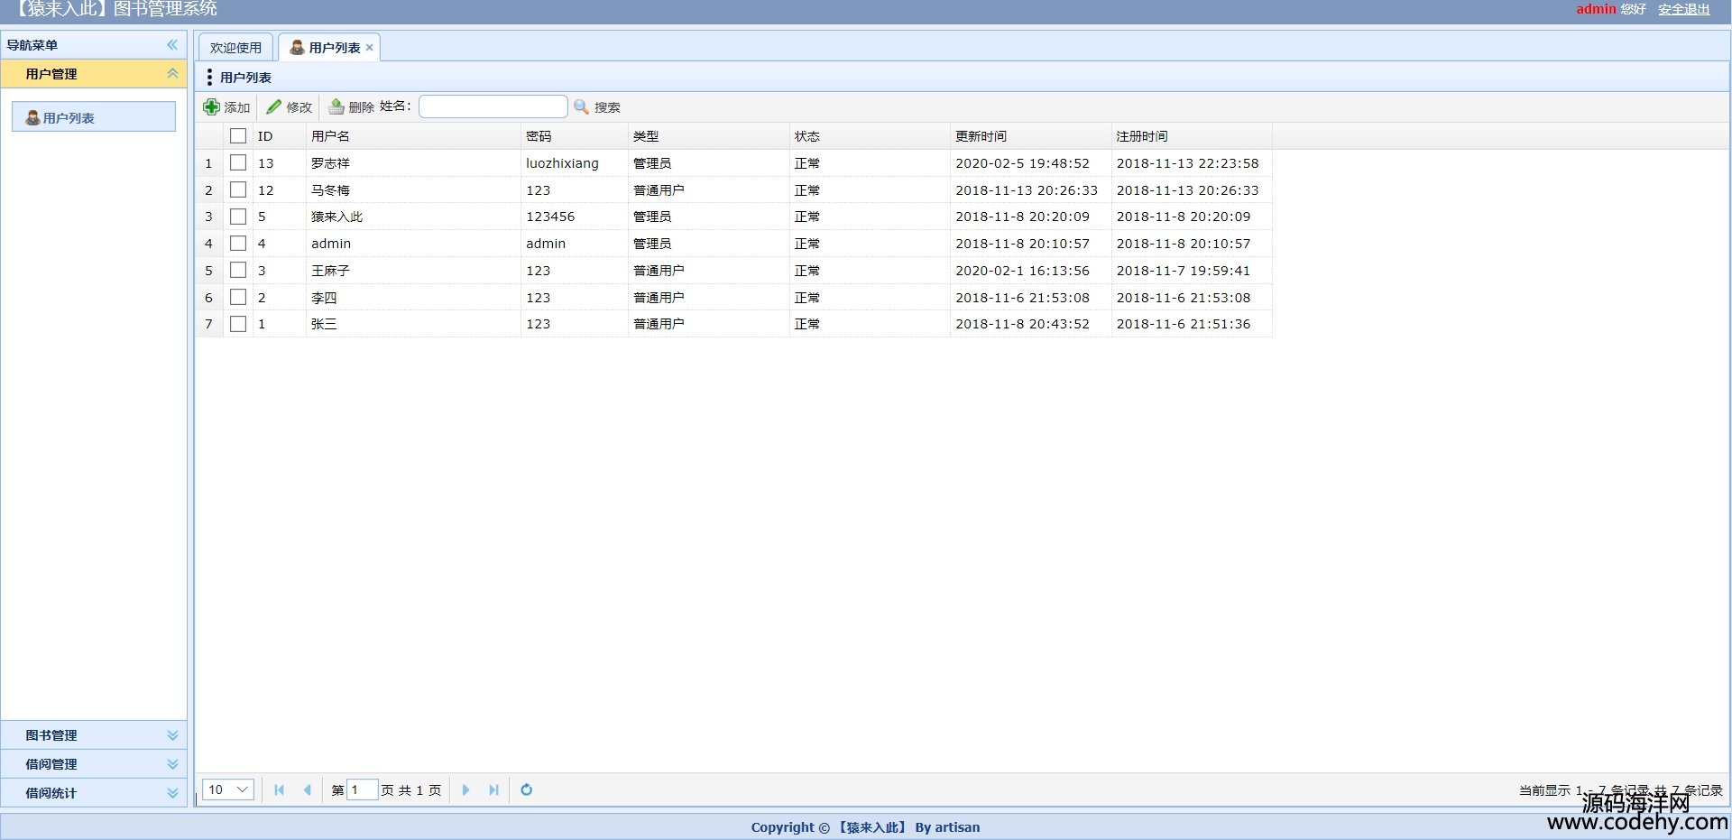Click the Delete (删除) toolbar icon
Viewport: 1732px width, 840px height.
click(336, 107)
